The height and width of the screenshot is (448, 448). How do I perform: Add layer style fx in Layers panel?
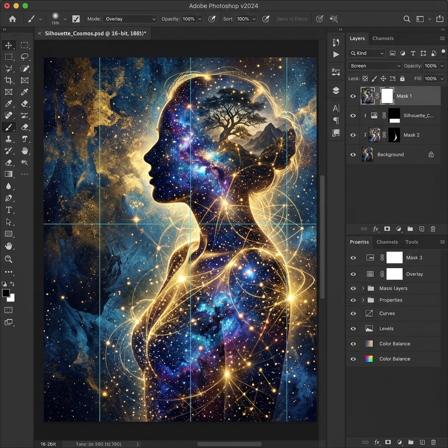(x=376, y=229)
